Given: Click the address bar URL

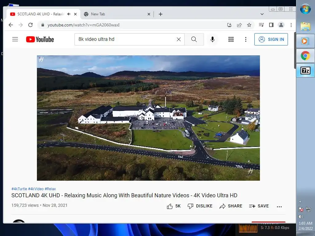Looking at the screenshot, I should pyautogui.click(x=83, y=25).
